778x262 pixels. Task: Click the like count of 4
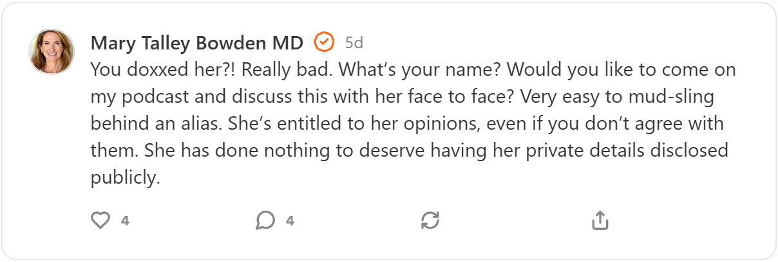[x=126, y=221]
